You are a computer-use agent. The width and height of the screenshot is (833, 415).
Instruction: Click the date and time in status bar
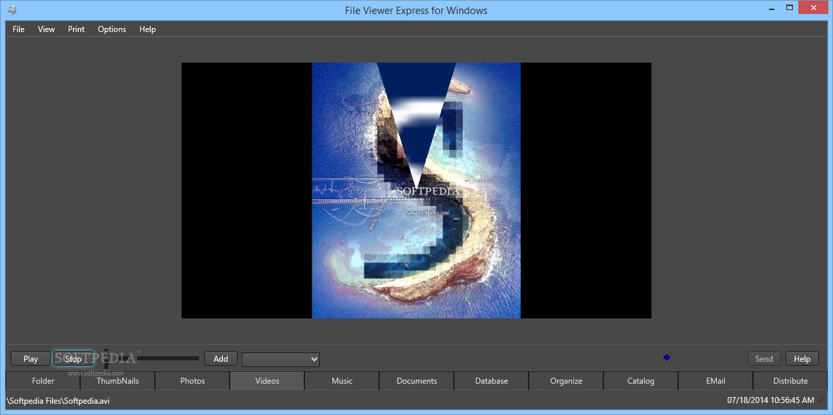pyautogui.click(x=771, y=400)
